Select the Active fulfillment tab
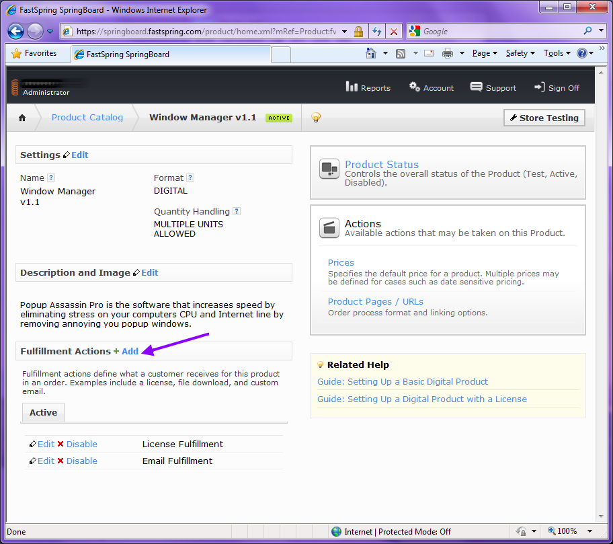The image size is (613, 544). point(43,413)
